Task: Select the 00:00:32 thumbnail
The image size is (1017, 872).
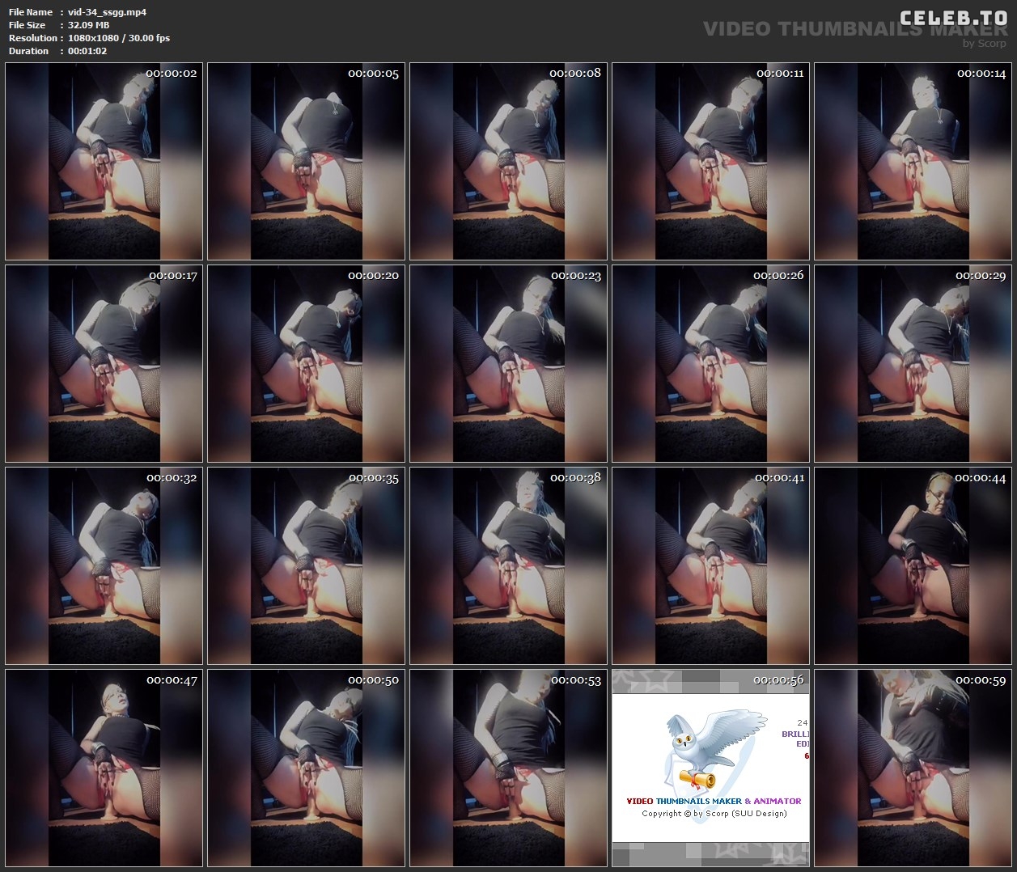Action: pyautogui.click(x=104, y=566)
